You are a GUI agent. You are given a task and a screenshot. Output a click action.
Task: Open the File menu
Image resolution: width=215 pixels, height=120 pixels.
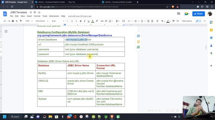(11, 16)
